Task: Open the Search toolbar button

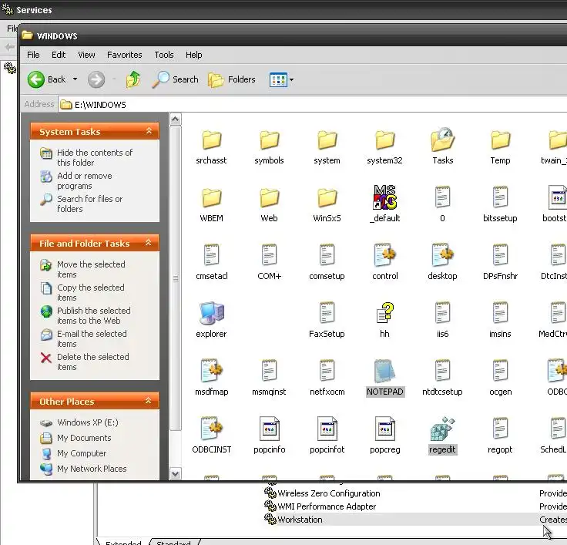Action: [176, 79]
